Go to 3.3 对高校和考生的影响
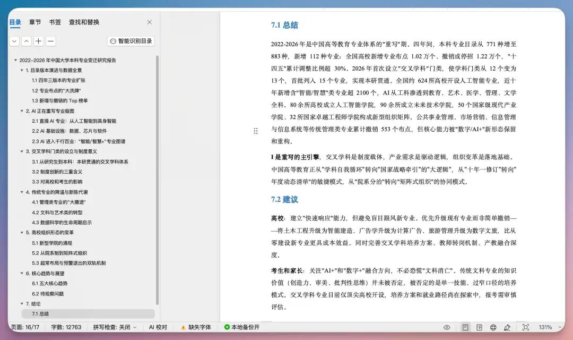Viewport: 573px width, 340px height. pyautogui.click(x=57, y=182)
